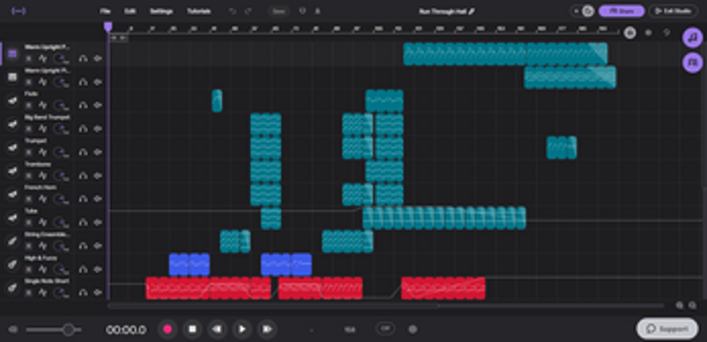Click the Save button
Viewport: 707px width, 342px height.
tap(278, 11)
